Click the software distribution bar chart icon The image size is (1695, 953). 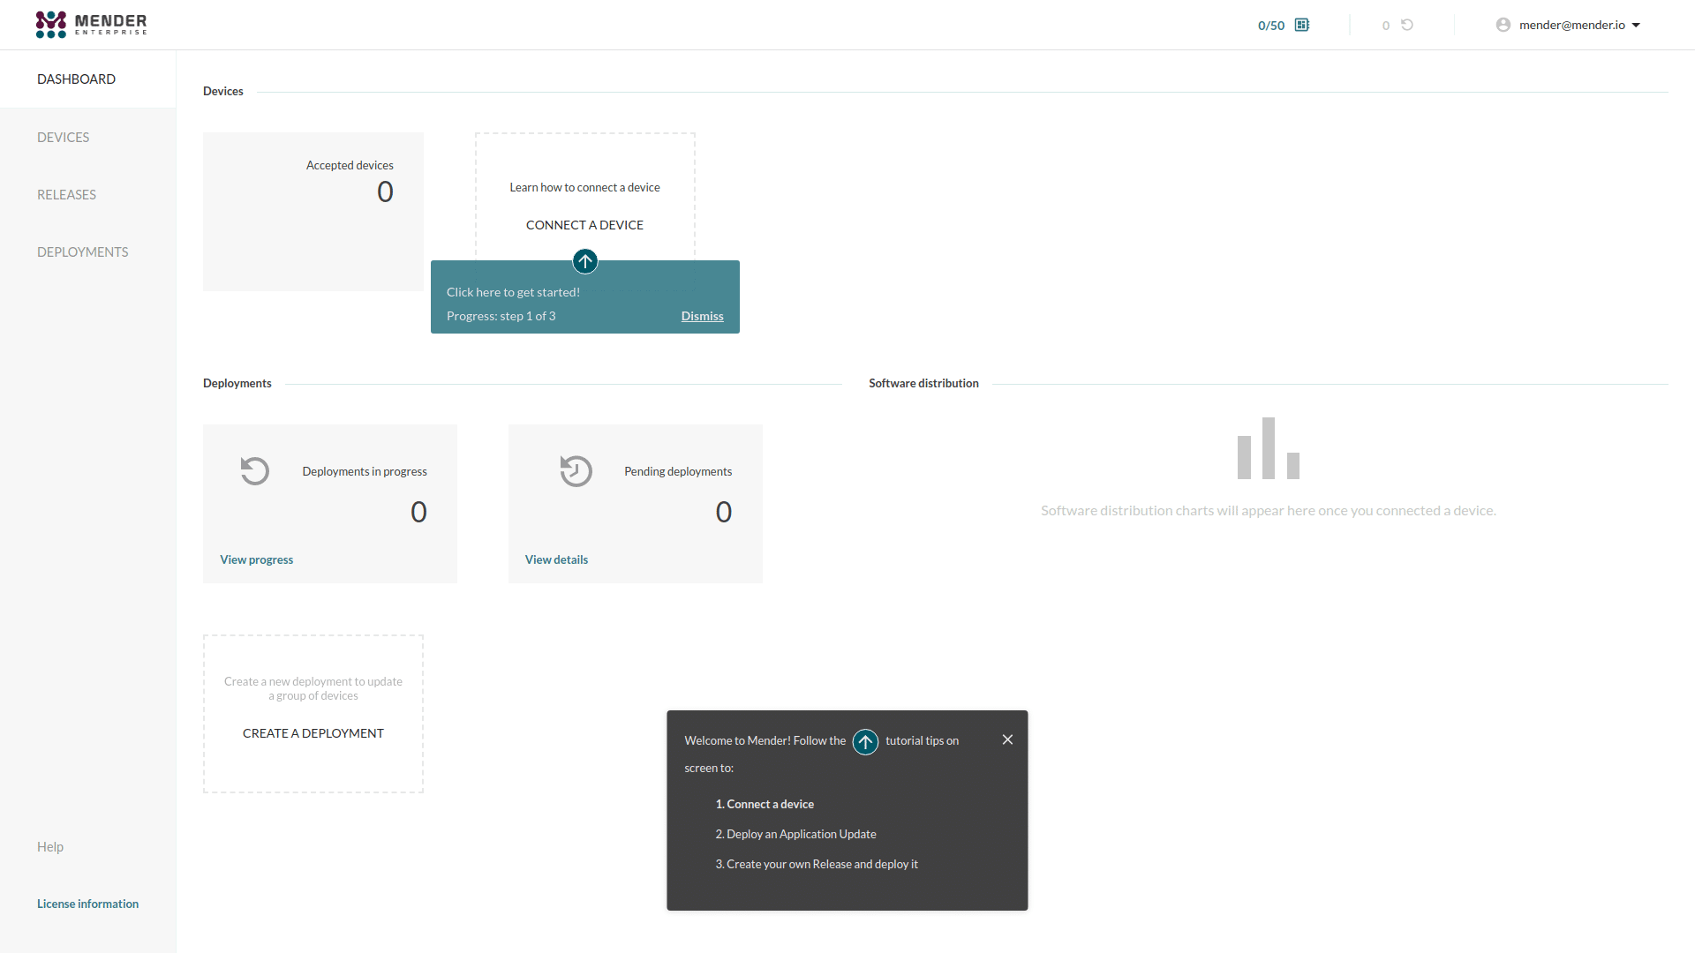[x=1269, y=448]
